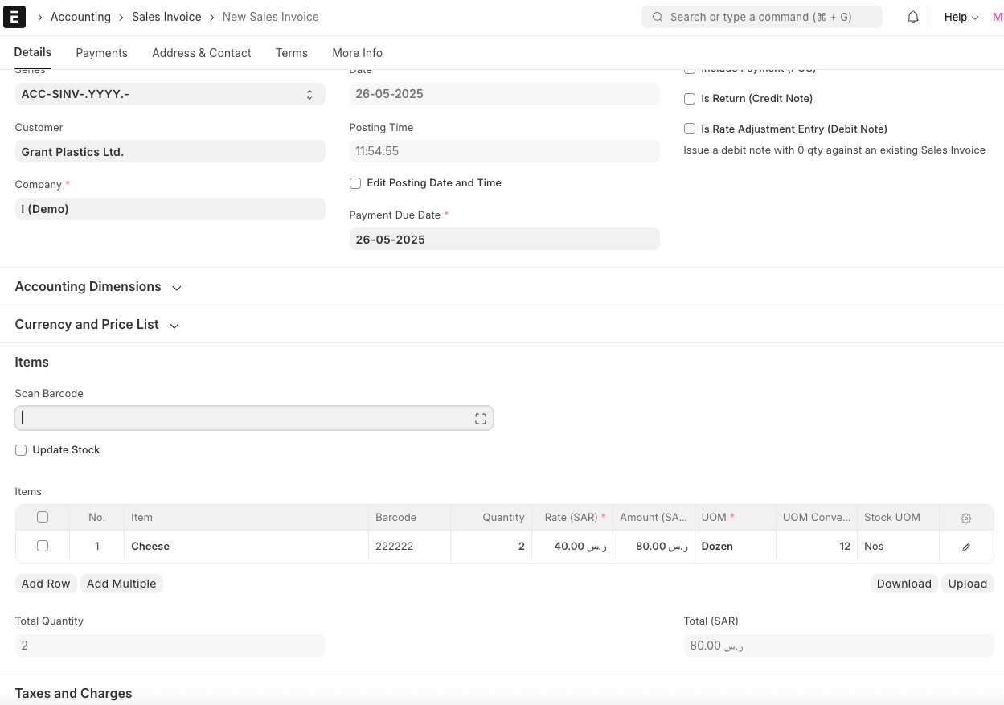Click the Scan Barcode input field

tap(254, 418)
